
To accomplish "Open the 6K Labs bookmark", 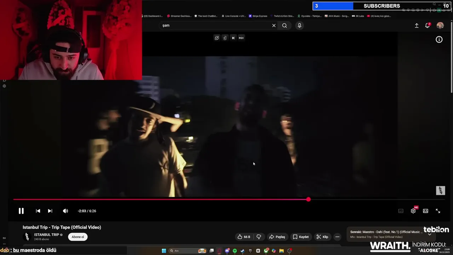I will point(358,16).
